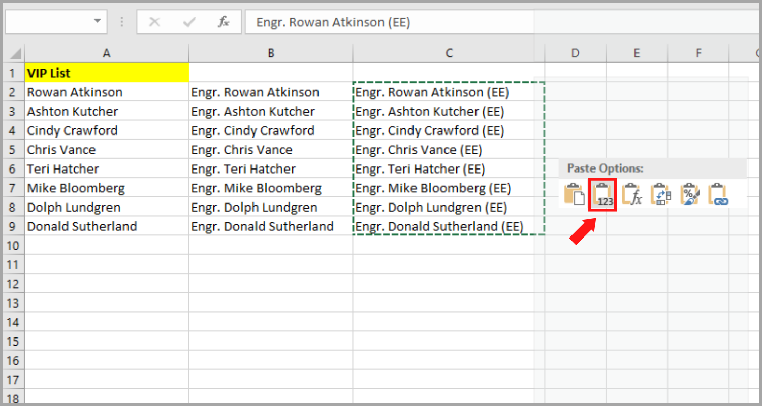Viewport: 762px width, 406px height.
Task: Choose the Paste Link option
Action: pos(718,194)
